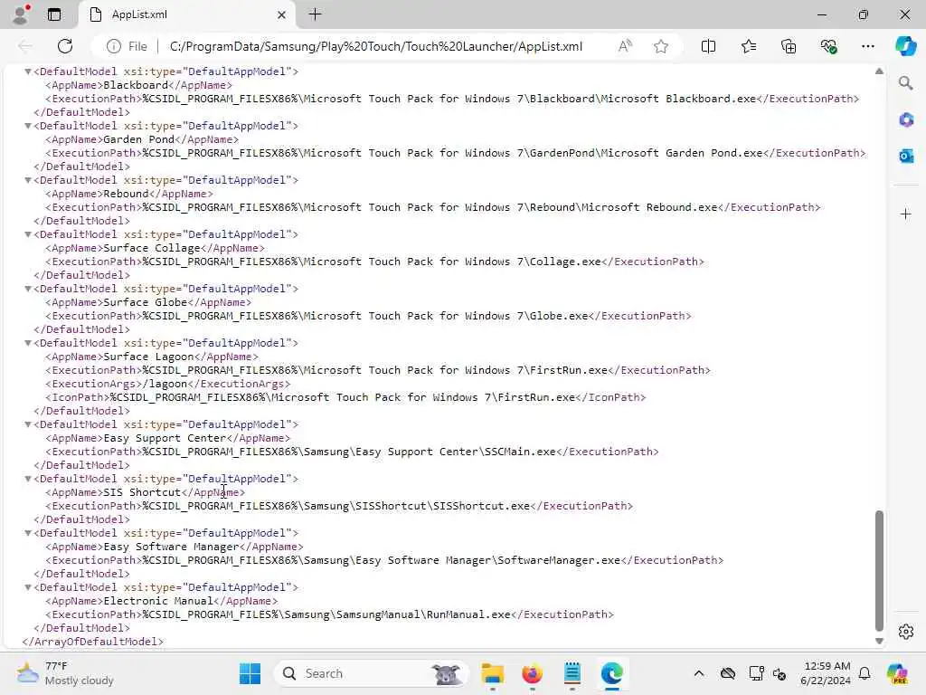Collapse the Surface Lagoon DefaultModel node
Screen dimensions: 926x695
click(x=27, y=343)
